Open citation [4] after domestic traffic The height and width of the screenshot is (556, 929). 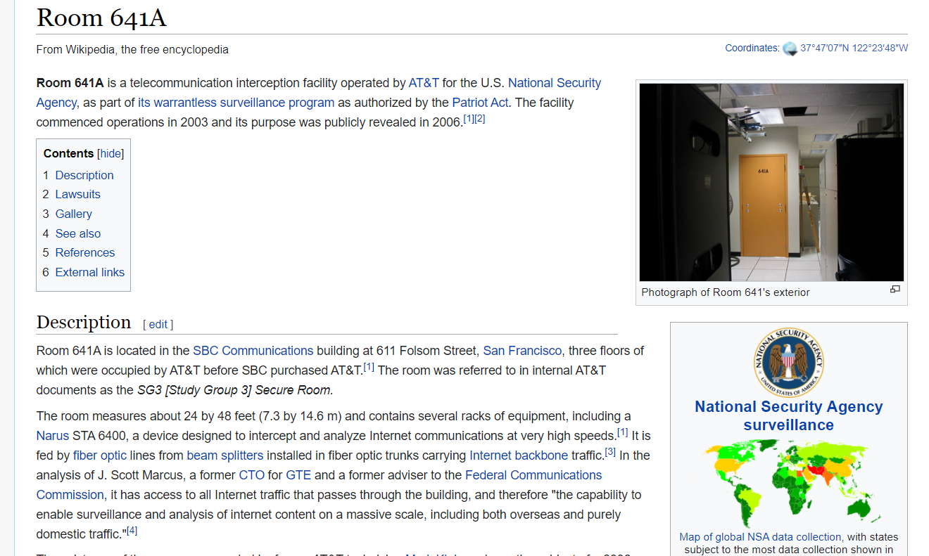click(x=132, y=531)
